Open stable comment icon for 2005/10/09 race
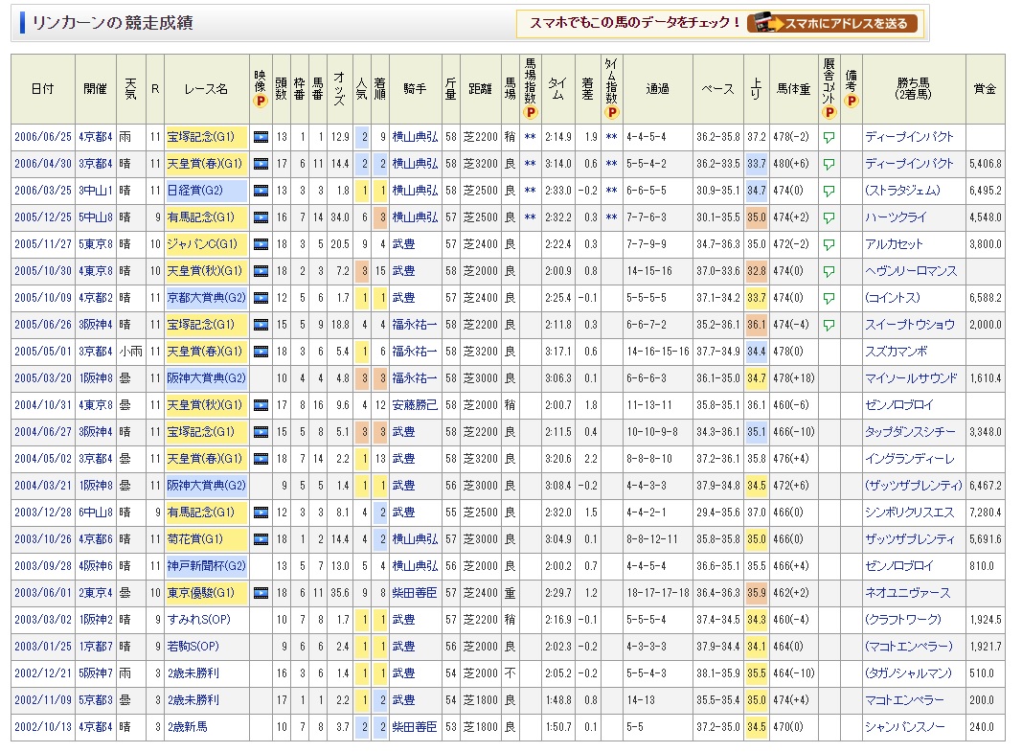Screen dimensions: 1022x752 pyautogui.click(x=829, y=299)
